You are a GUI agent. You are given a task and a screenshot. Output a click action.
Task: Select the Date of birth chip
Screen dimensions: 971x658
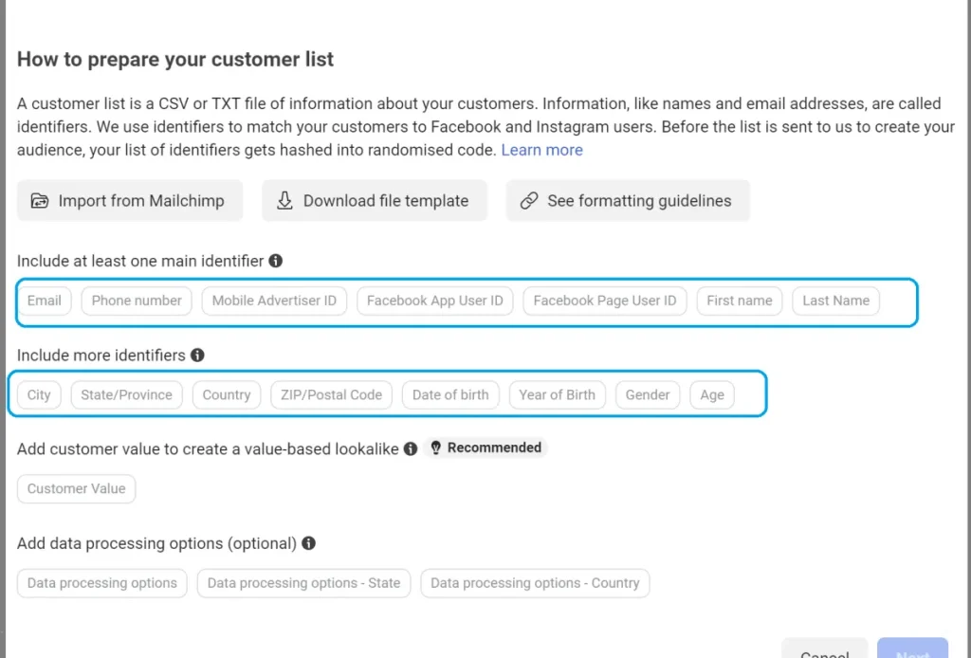tap(450, 394)
